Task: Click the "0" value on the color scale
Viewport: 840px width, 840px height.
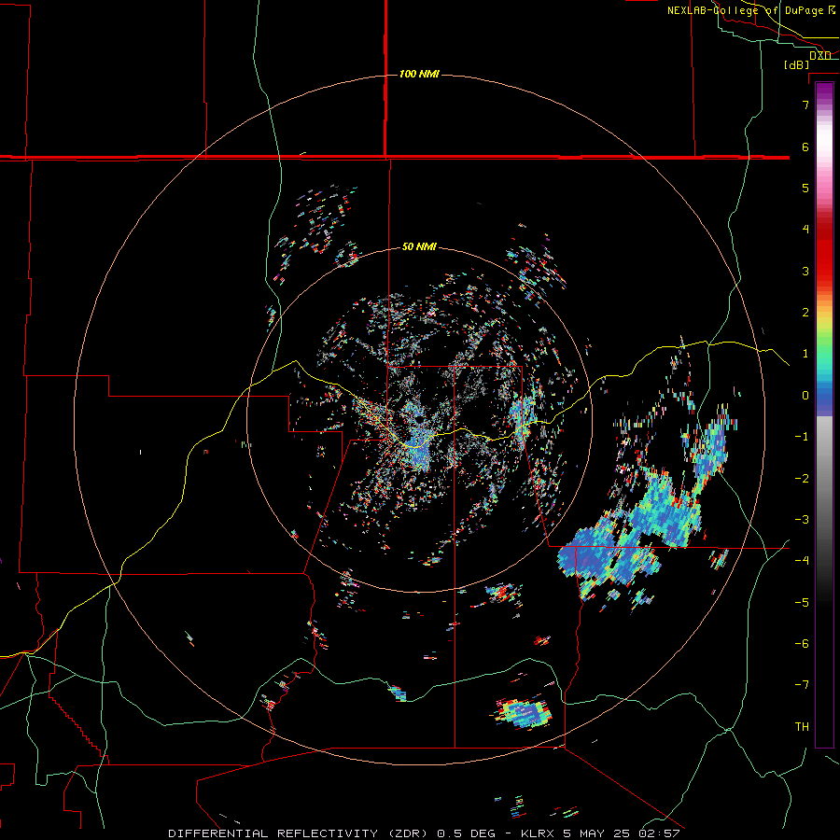Action: point(805,396)
